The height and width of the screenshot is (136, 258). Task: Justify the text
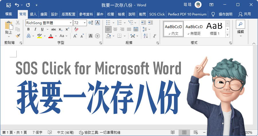pyautogui.click(x=129, y=29)
